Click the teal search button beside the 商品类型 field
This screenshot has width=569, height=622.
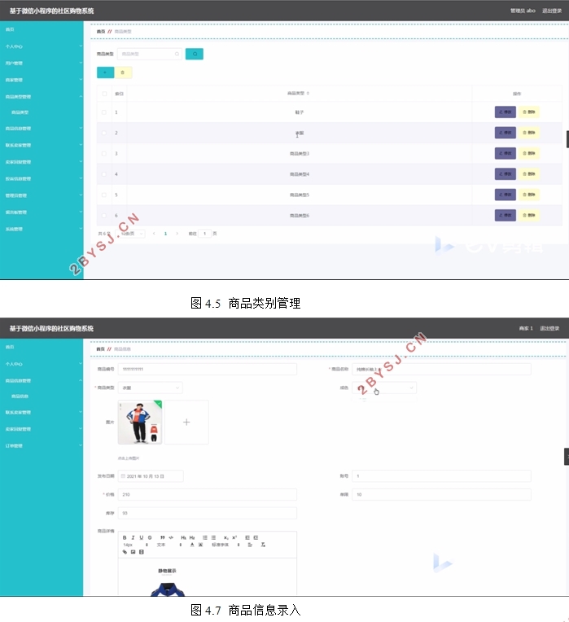coord(194,54)
